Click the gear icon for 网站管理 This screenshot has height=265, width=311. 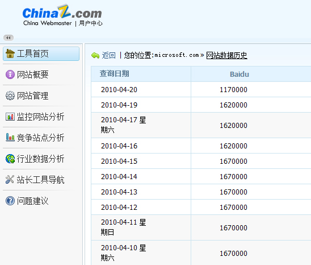[x=10, y=96]
